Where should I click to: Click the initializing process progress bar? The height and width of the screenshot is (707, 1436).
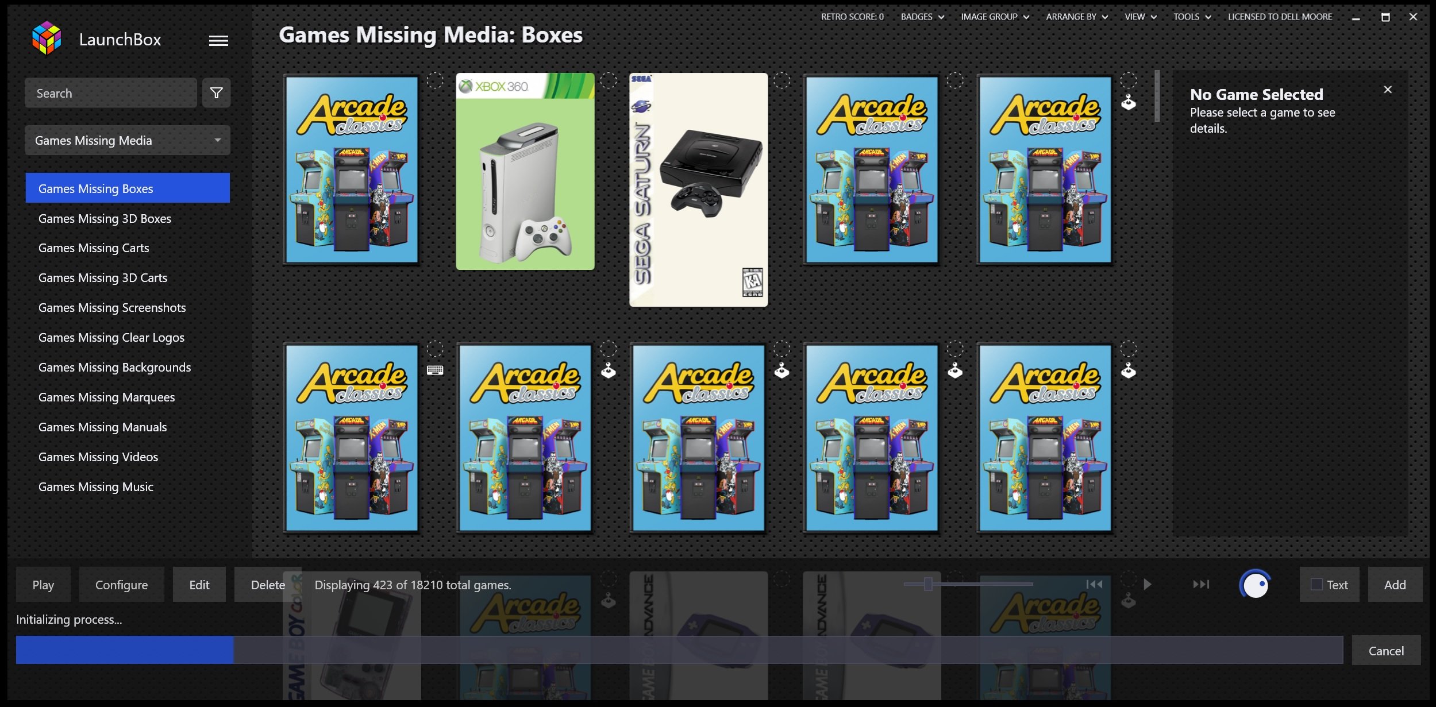click(x=679, y=650)
